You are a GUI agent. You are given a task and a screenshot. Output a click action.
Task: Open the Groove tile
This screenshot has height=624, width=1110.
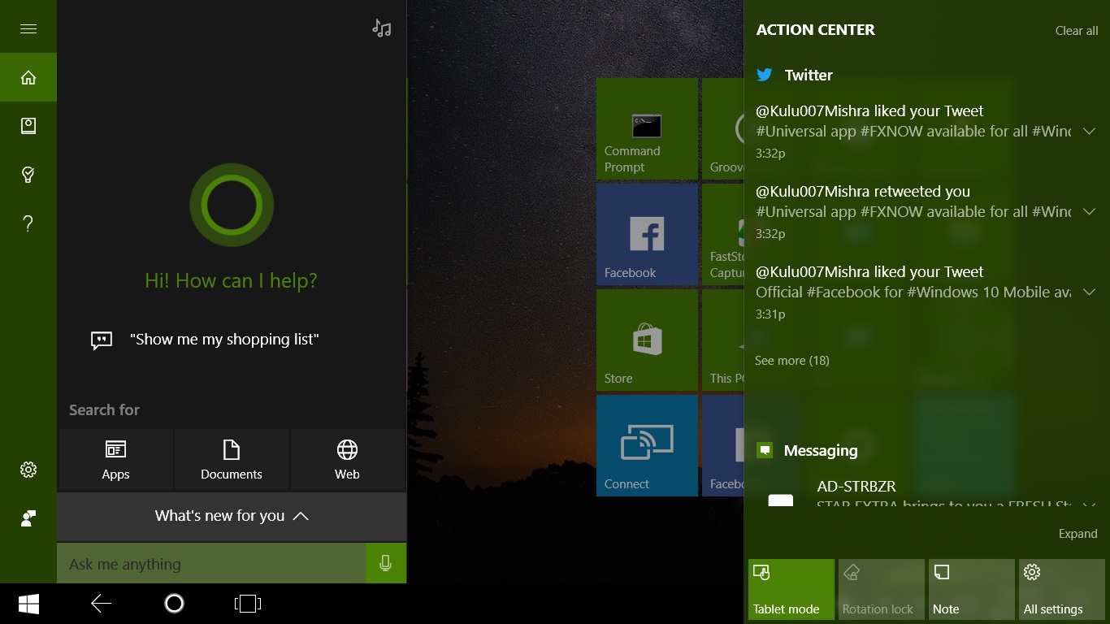point(723,128)
